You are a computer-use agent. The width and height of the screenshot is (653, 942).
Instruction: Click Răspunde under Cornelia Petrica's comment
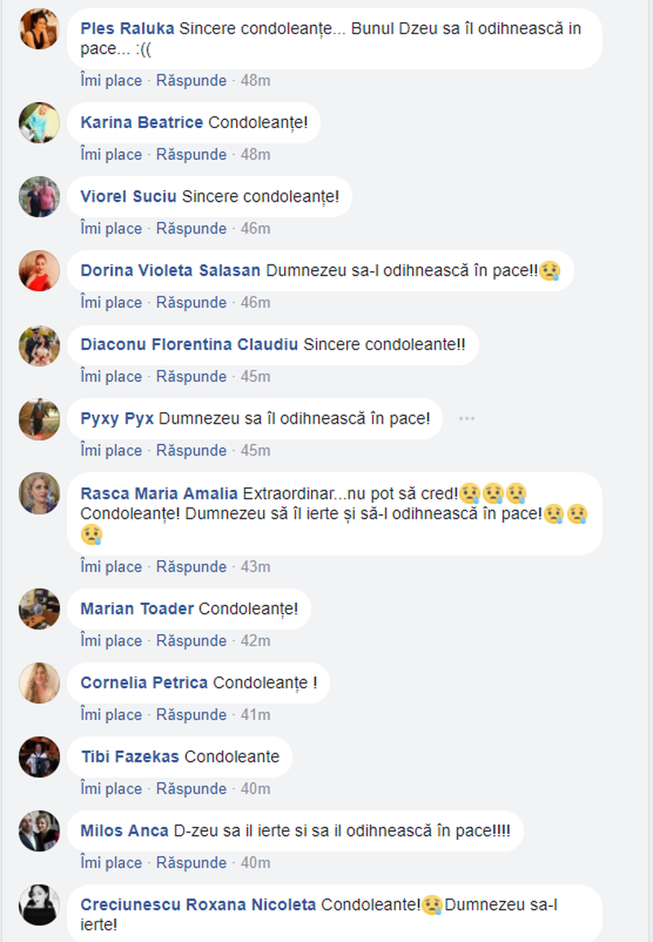(191, 714)
